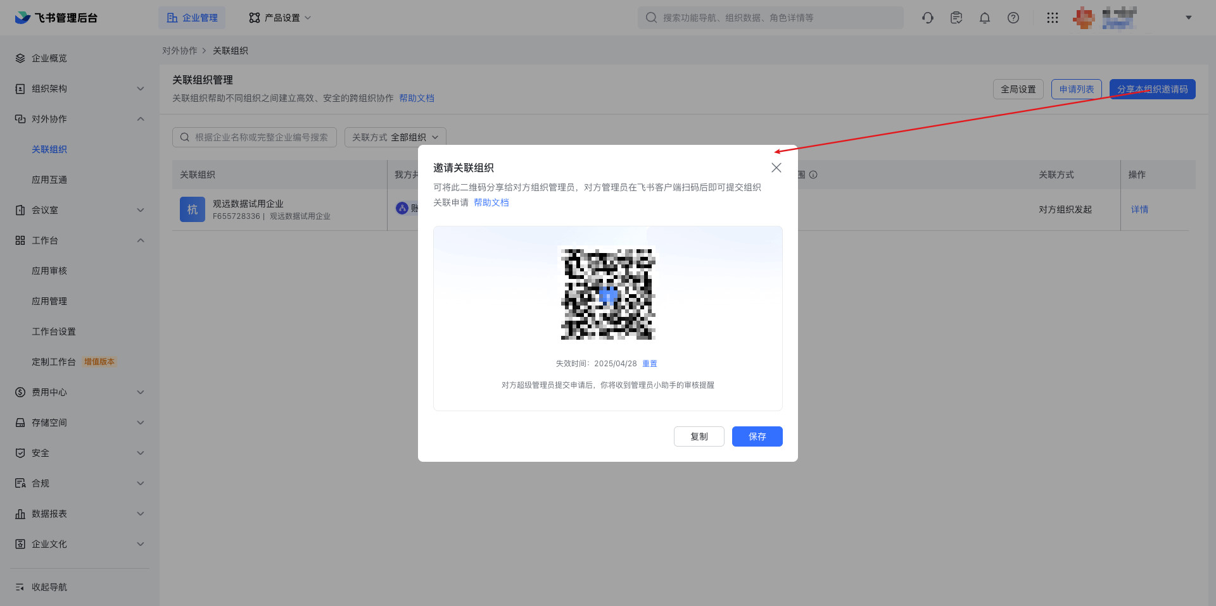Click the 企业概览 layers sidebar icon
Screen dimensions: 1216x606
(x=20, y=58)
